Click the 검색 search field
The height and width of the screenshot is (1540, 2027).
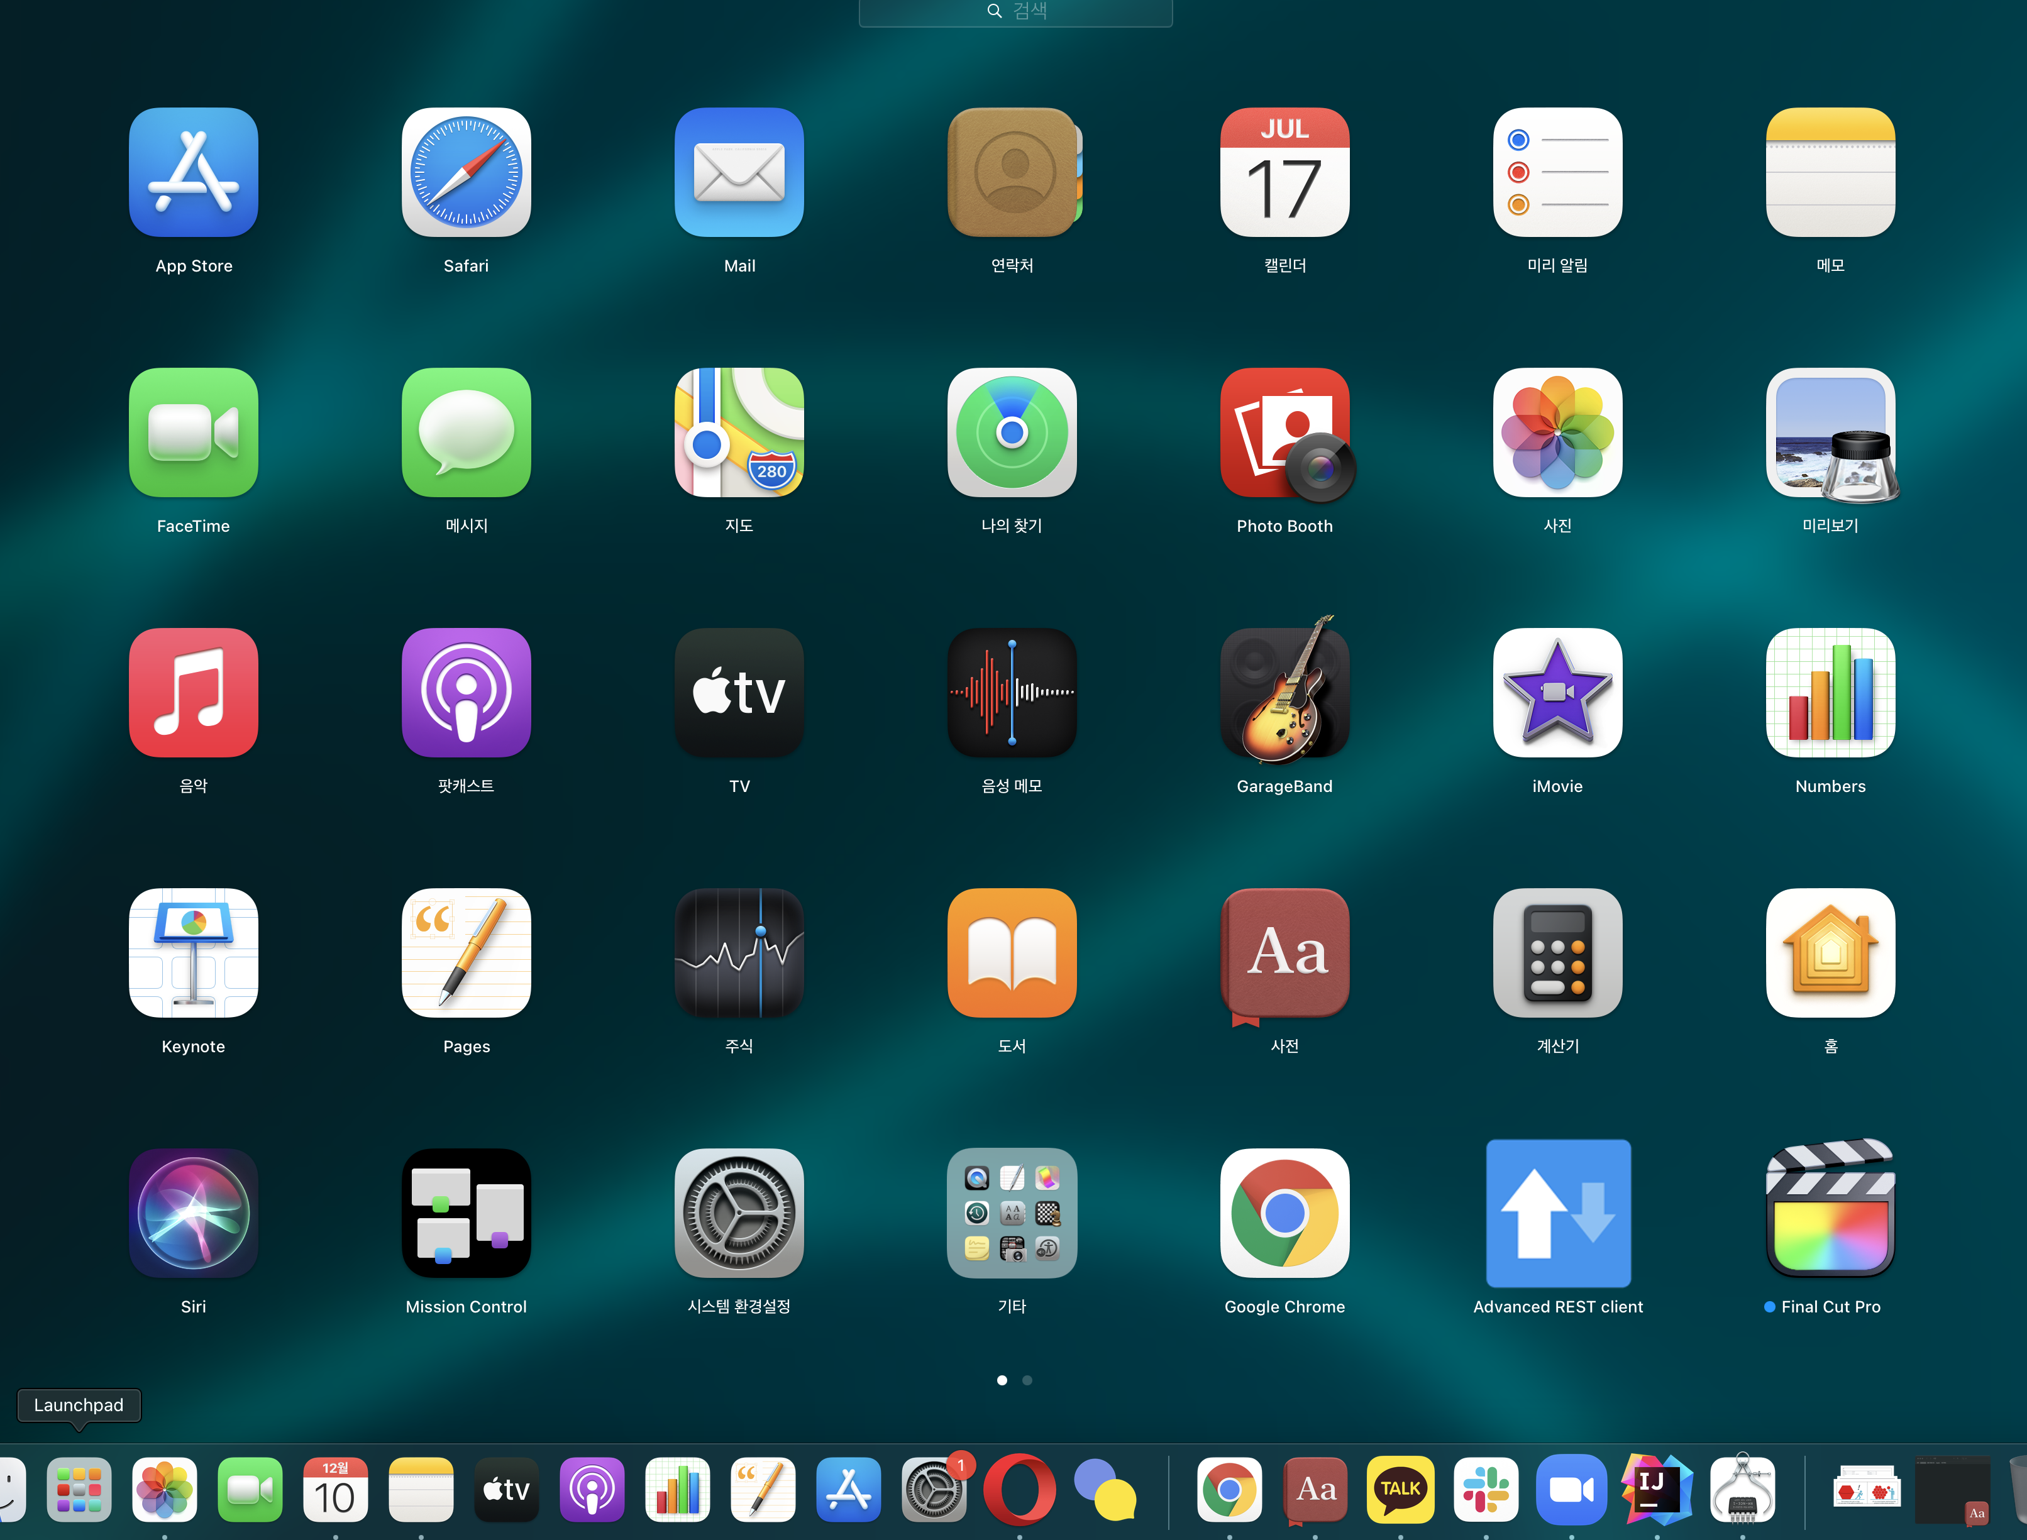[1015, 12]
